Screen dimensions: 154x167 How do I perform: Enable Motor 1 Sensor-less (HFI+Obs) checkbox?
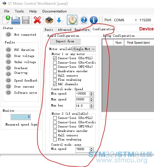point(55,67)
